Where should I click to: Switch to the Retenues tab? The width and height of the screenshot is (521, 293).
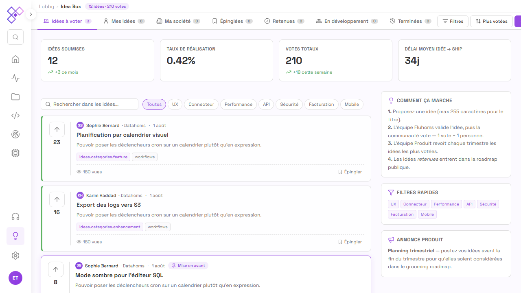coord(285,21)
